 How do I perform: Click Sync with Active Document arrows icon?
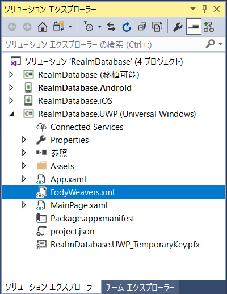coord(111,27)
